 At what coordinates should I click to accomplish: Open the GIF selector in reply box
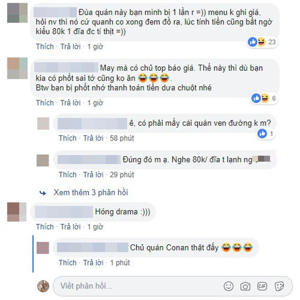point(262,286)
